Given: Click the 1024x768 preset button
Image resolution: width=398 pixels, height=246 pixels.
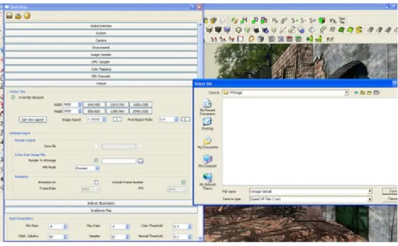Looking at the screenshot, I should coord(117,104).
